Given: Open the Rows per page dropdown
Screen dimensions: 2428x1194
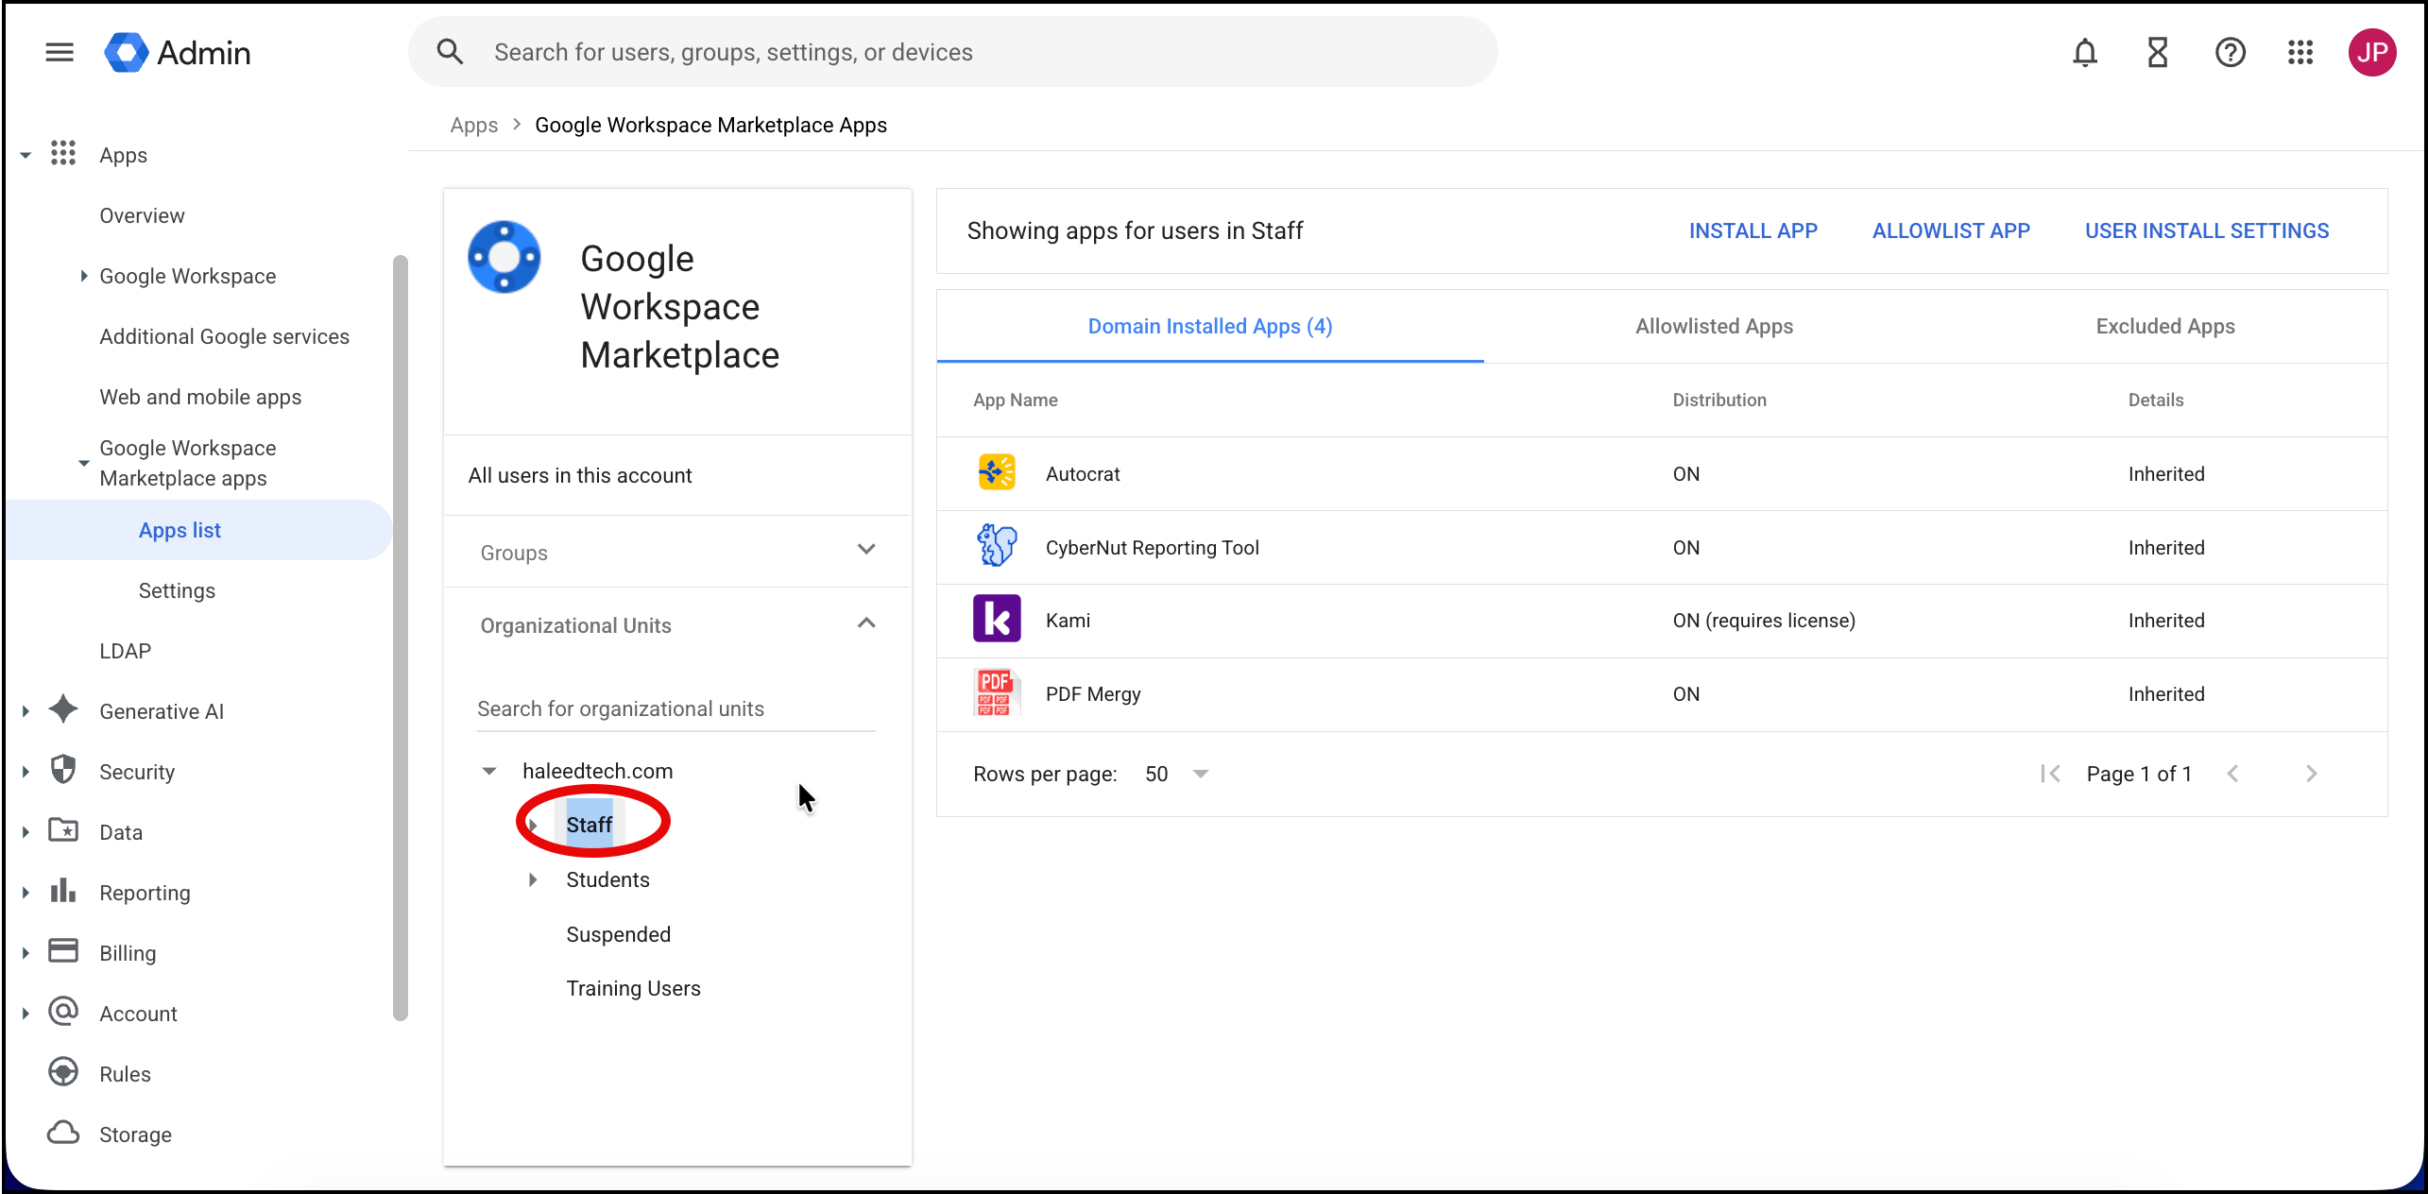Looking at the screenshot, I should [1176, 775].
